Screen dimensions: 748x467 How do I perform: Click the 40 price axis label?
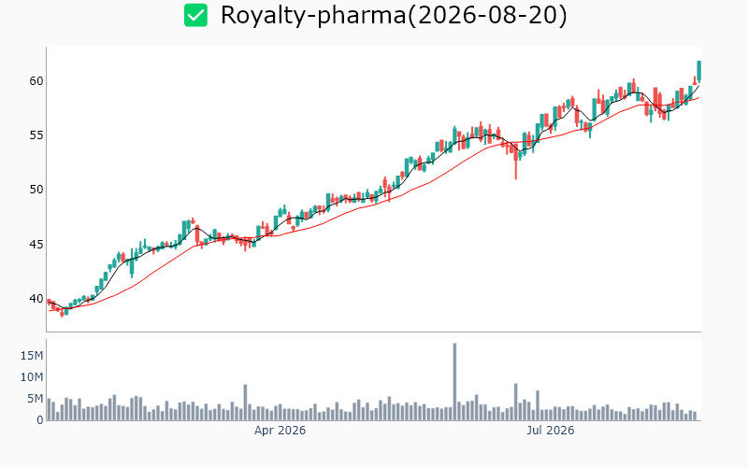pyautogui.click(x=36, y=299)
